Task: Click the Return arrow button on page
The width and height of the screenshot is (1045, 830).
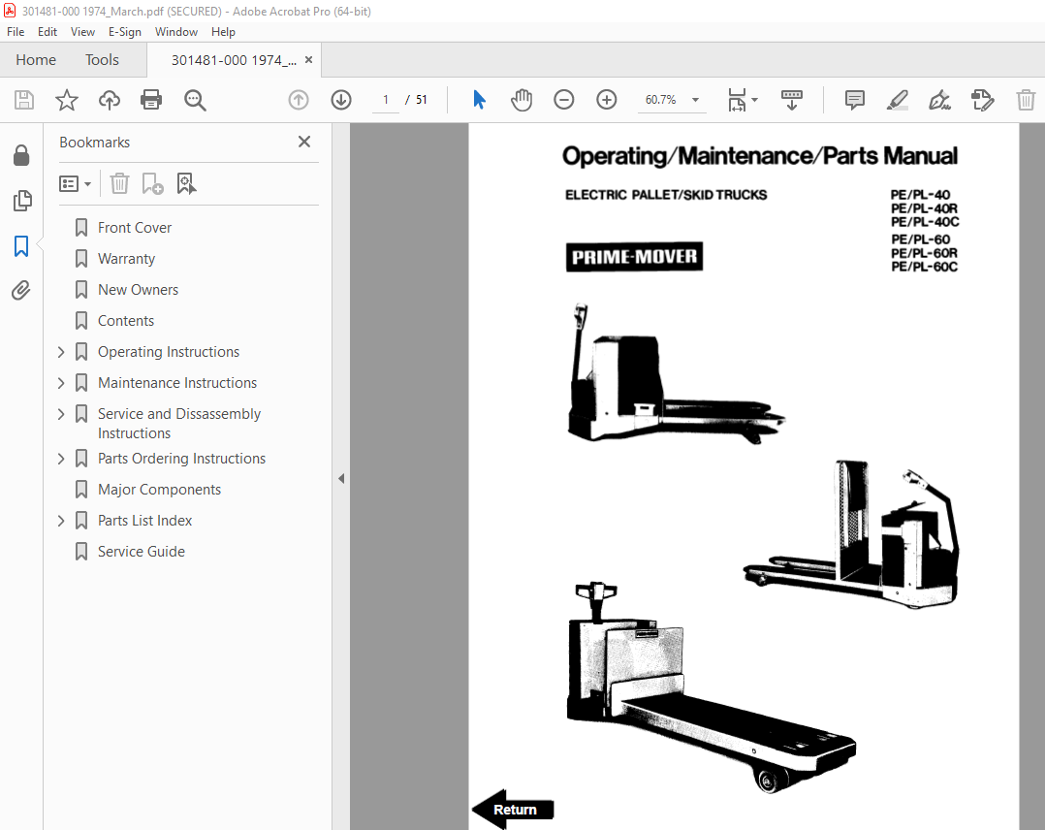Action: (513, 810)
